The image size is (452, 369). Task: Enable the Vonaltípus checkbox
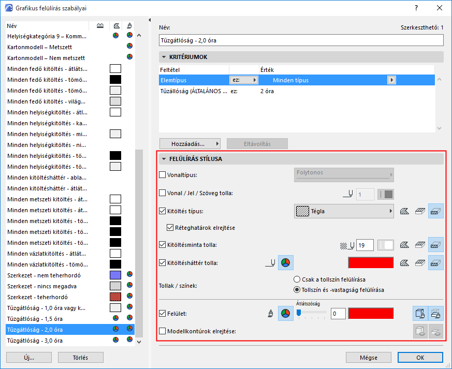[162, 175]
